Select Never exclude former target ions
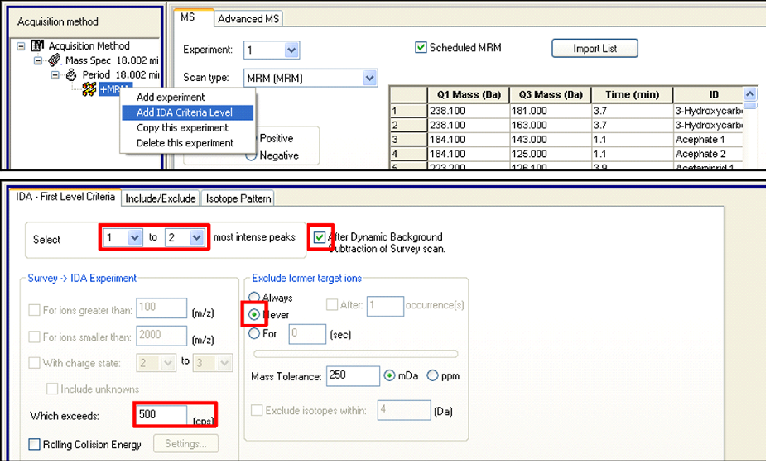The image size is (775, 463). click(x=254, y=314)
